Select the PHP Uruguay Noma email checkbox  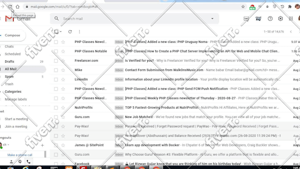(x=56, y=42)
